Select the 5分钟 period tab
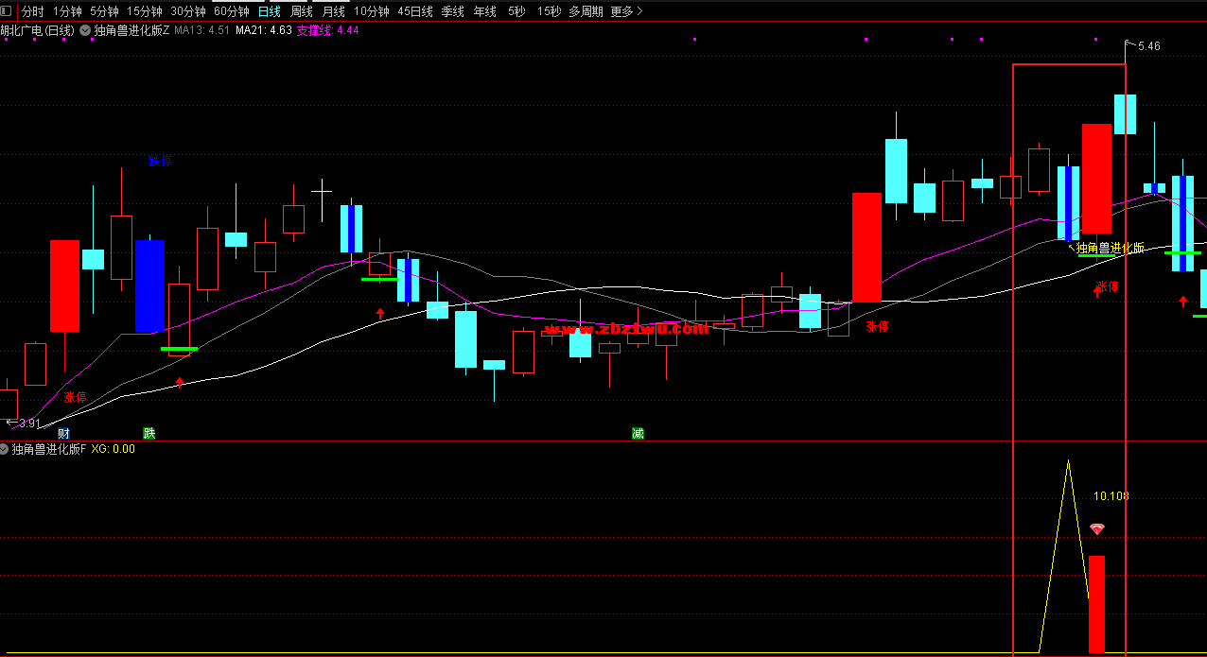The height and width of the screenshot is (657, 1207). point(104,11)
